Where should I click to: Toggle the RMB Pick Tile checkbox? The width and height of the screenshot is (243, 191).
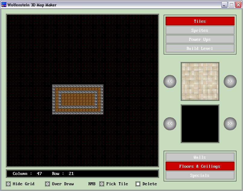coord(102,184)
